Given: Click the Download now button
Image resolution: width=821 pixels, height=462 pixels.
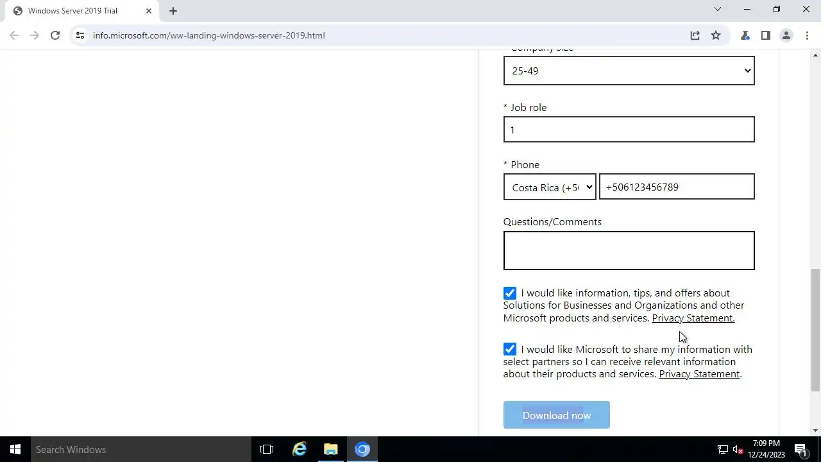Looking at the screenshot, I should click(x=557, y=415).
